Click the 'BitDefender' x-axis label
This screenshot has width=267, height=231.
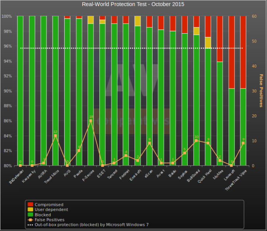point(16,177)
